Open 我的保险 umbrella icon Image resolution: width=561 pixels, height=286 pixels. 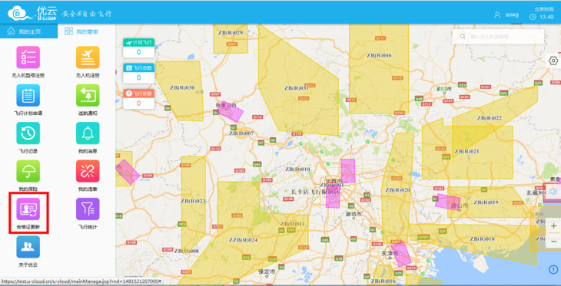coord(28,171)
